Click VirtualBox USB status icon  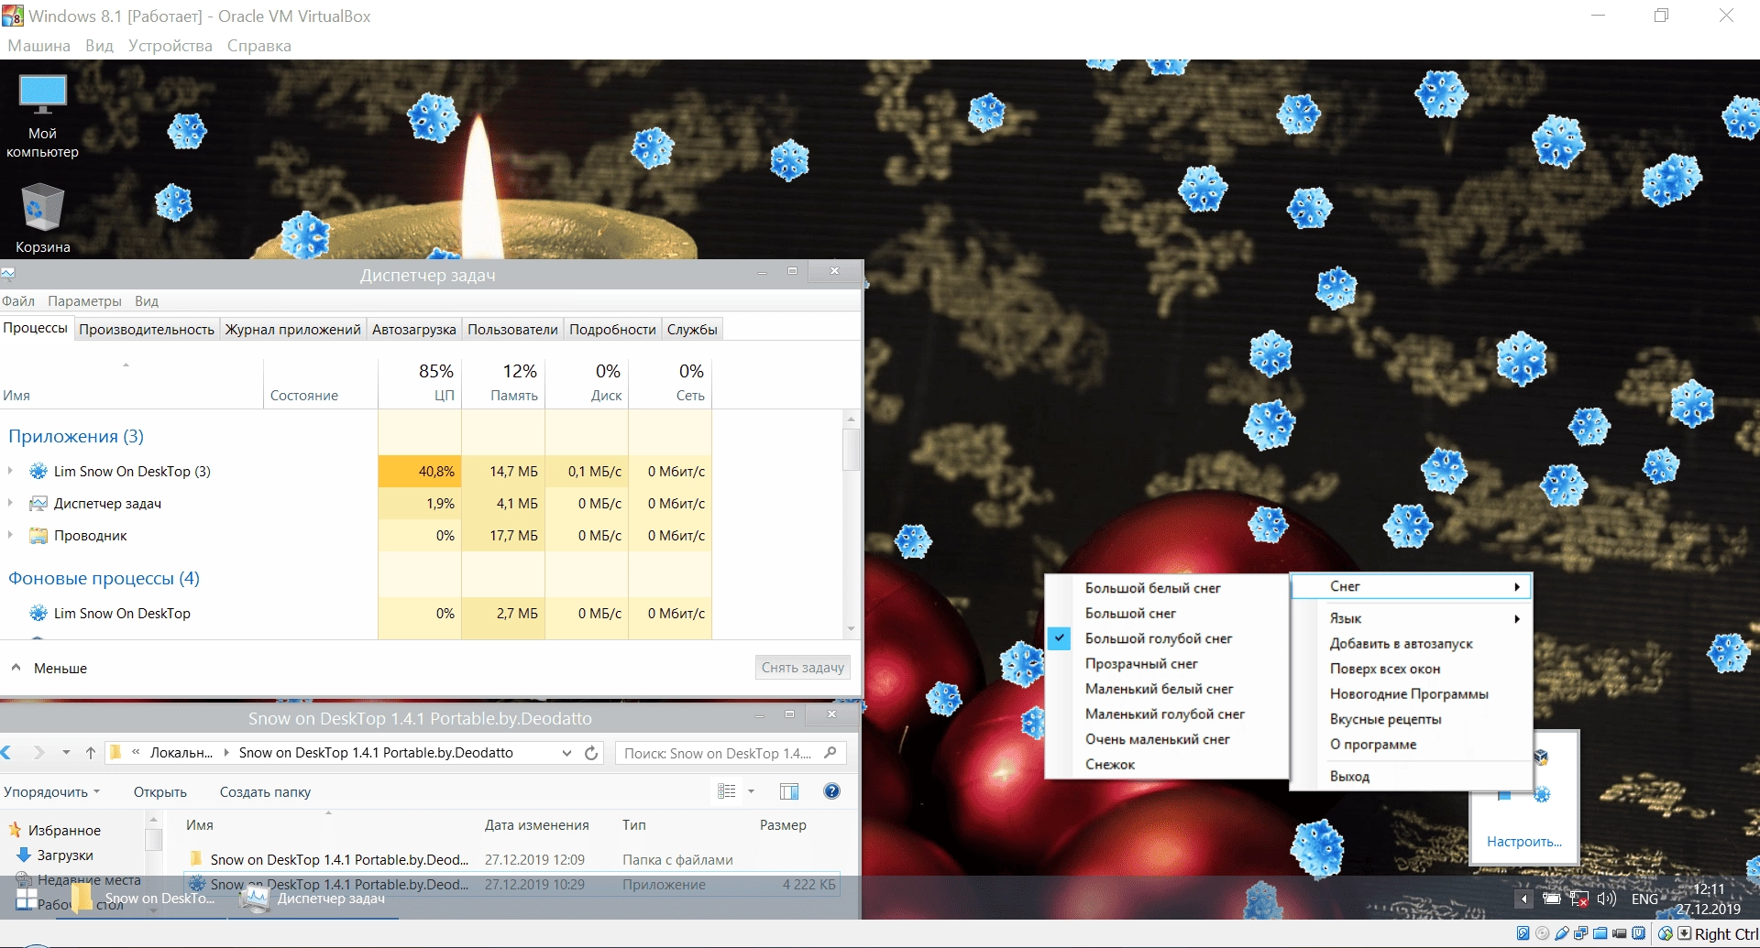(x=1562, y=933)
